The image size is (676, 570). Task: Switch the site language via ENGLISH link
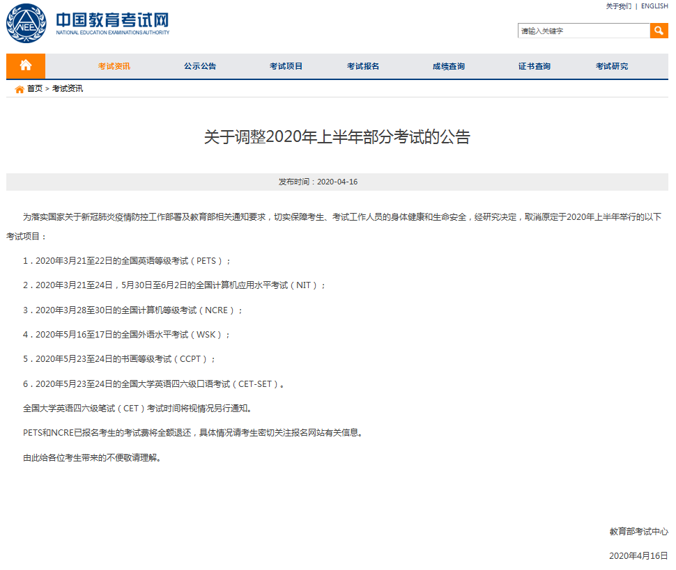point(654,6)
